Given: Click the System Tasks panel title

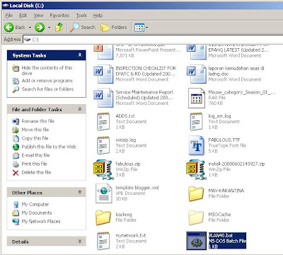Looking at the screenshot, I should [x=29, y=55].
